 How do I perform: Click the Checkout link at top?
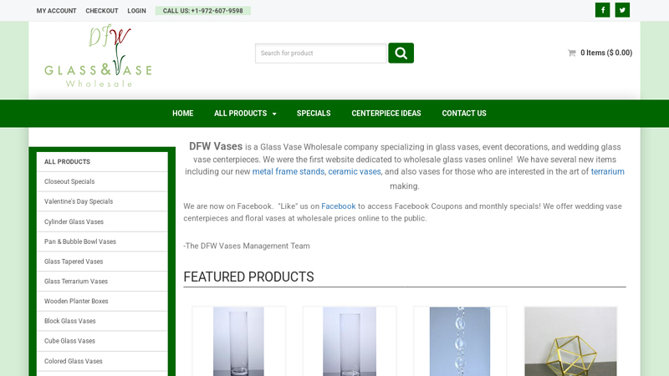[x=102, y=11]
